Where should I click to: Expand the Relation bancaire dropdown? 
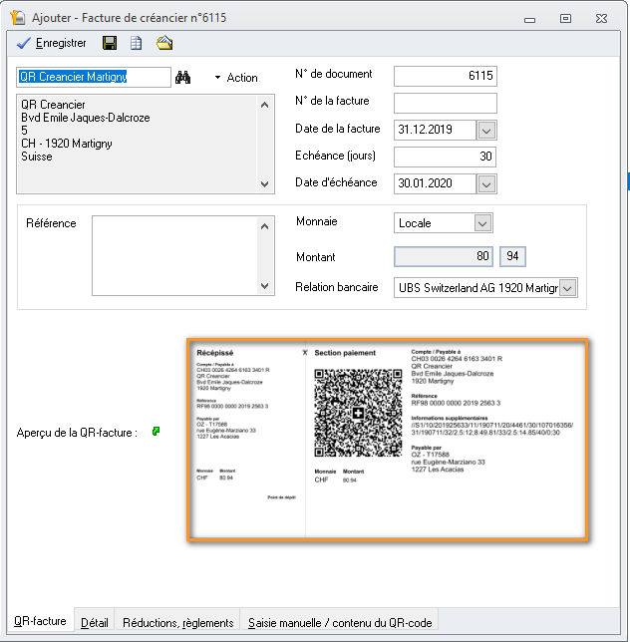point(567,288)
